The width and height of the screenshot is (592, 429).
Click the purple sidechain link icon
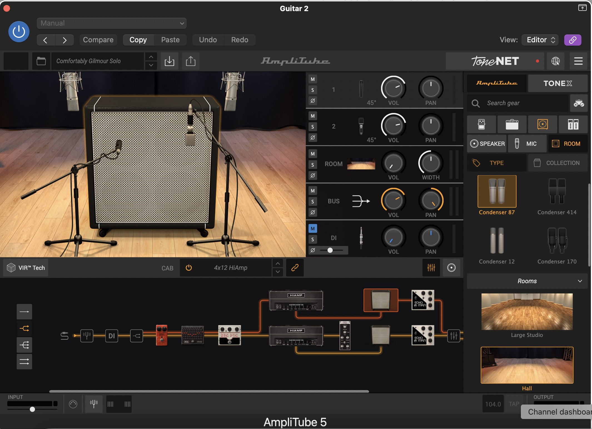[573, 40]
